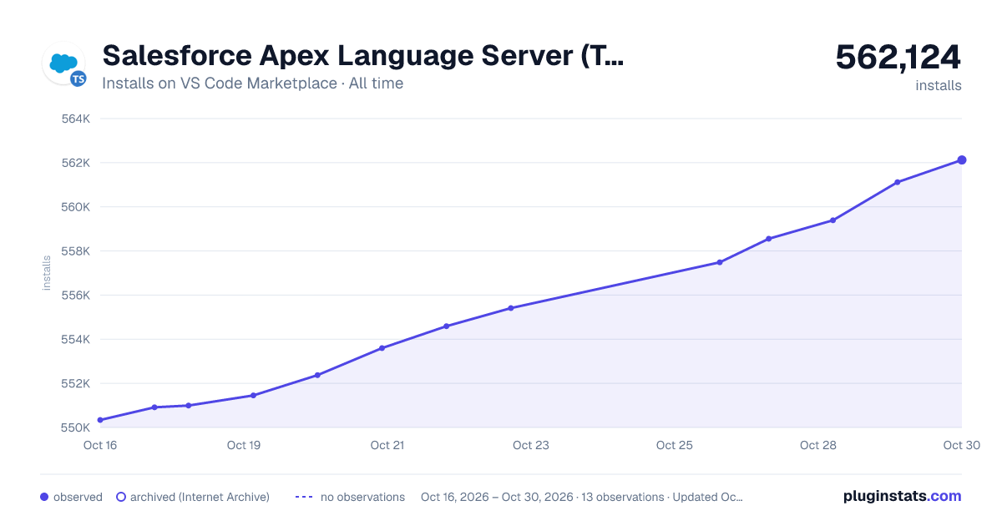
Task: Click the "Oct 16, 2026 – Oct 30, 2026 · 13 observations" footer text
Action: pos(543,497)
